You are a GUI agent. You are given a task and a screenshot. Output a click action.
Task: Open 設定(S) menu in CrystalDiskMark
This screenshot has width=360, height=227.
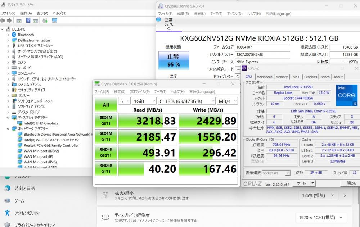(x=120, y=92)
